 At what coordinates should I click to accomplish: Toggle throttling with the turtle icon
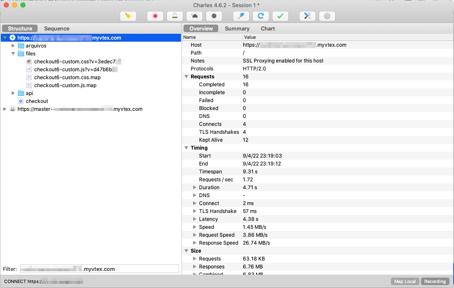[x=194, y=16]
